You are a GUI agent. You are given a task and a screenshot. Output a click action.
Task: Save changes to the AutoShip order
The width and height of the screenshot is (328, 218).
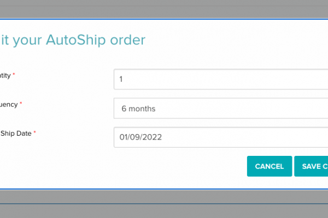tap(312, 166)
